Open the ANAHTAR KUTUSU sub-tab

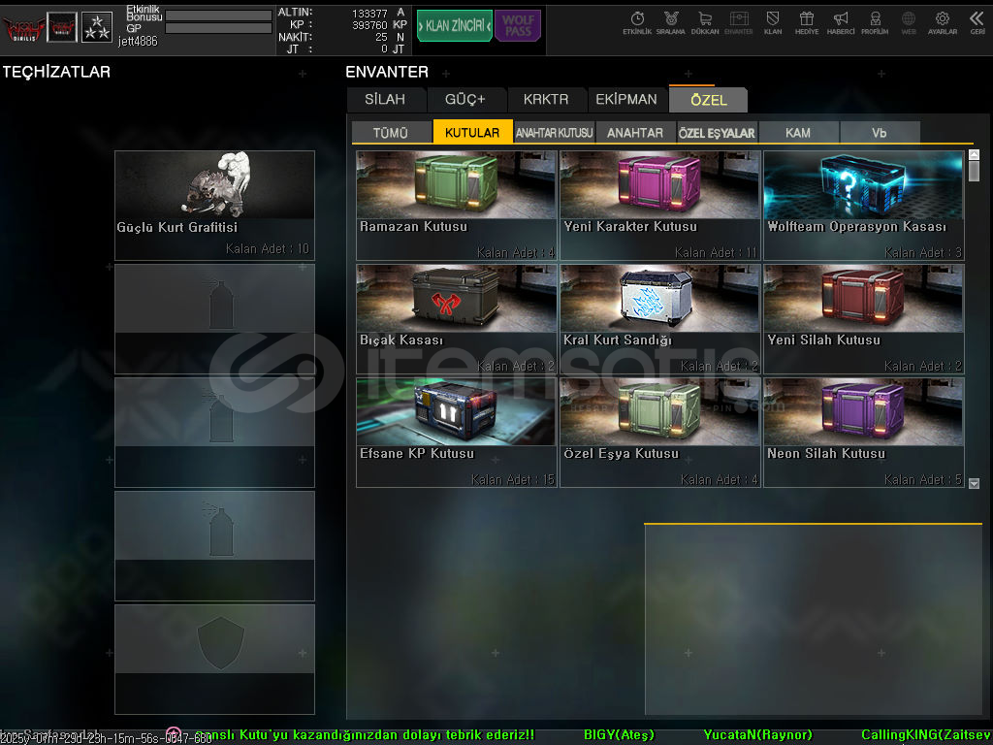[554, 132]
